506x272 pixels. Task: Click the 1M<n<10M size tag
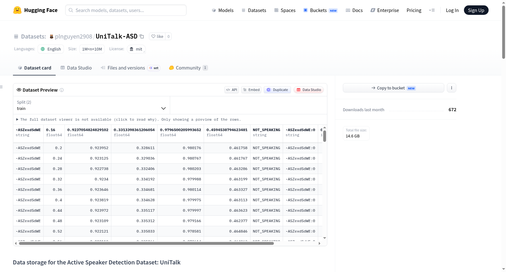point(92,49)
